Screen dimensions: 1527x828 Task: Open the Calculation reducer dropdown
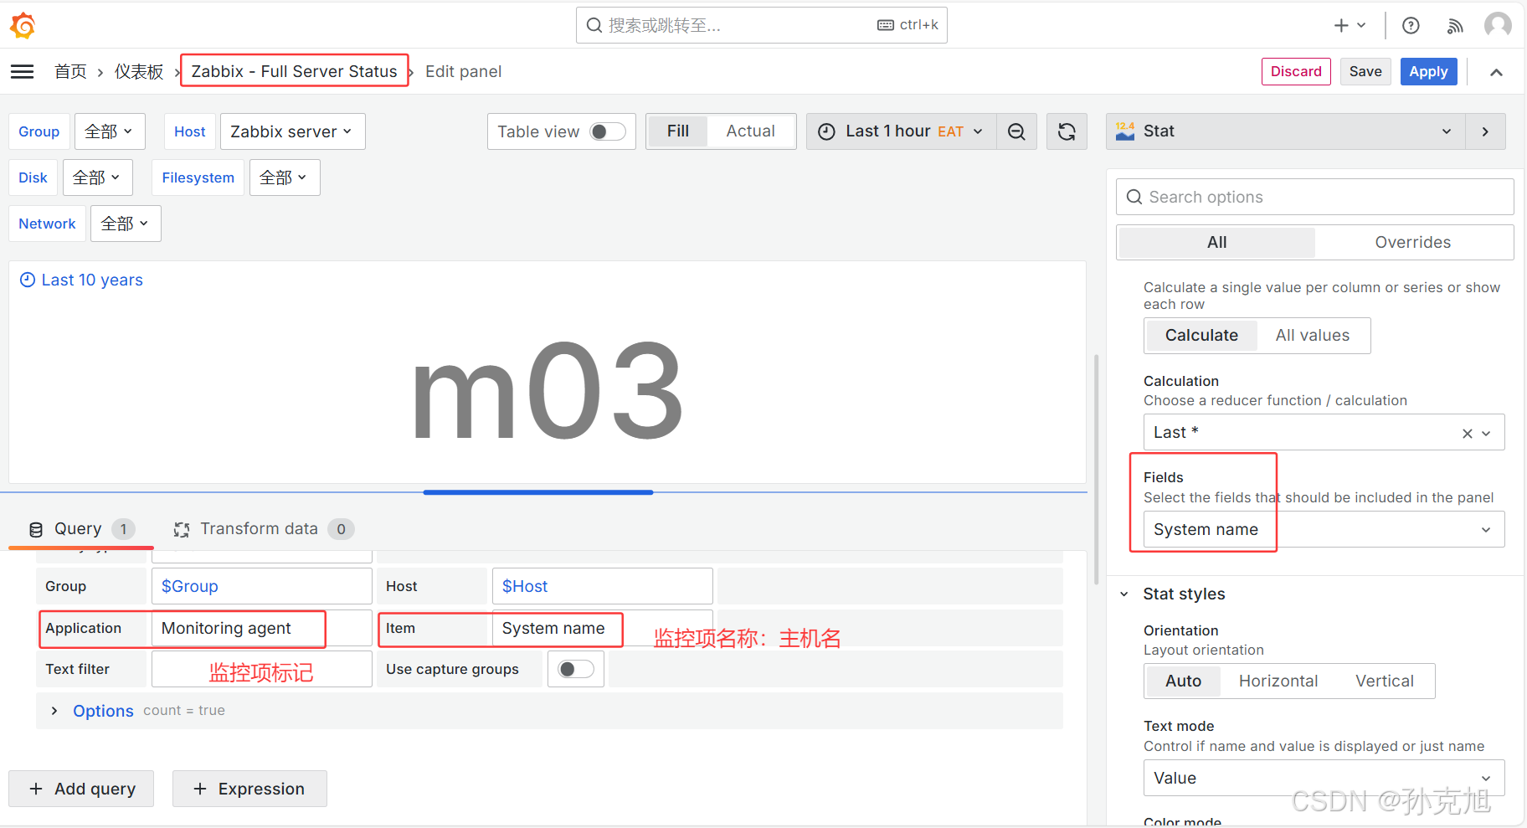tap(1324, 433)
